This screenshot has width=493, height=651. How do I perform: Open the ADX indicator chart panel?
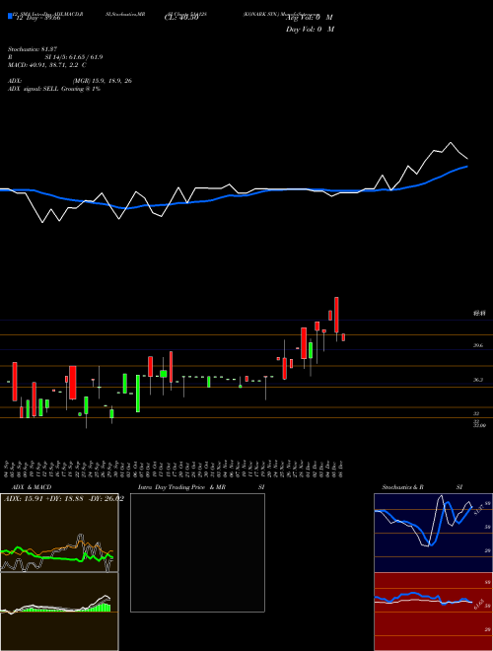point(59,533)
